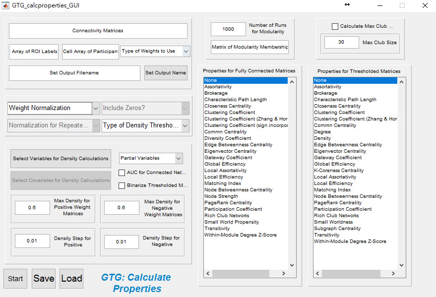Viewport: 436px width, 297px height.
Task: Click the MATLAB icon in title bar
Action: click(5, 5)
